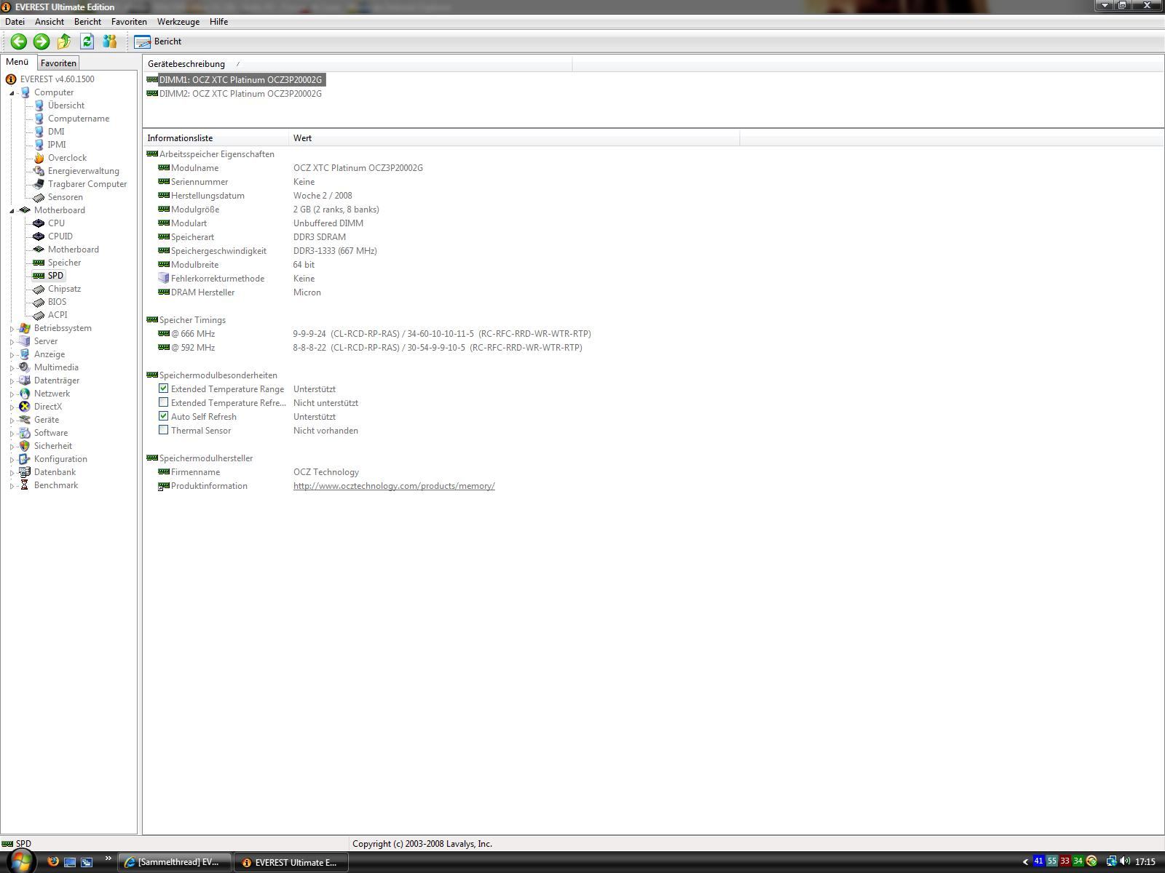Expand the Multimedia tree node
This screenshot has width=1165, height=873.
click(12, 367)
